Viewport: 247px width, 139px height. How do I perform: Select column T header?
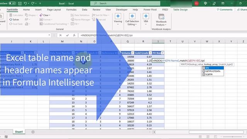pyautogui.click(x=170, y=41)
